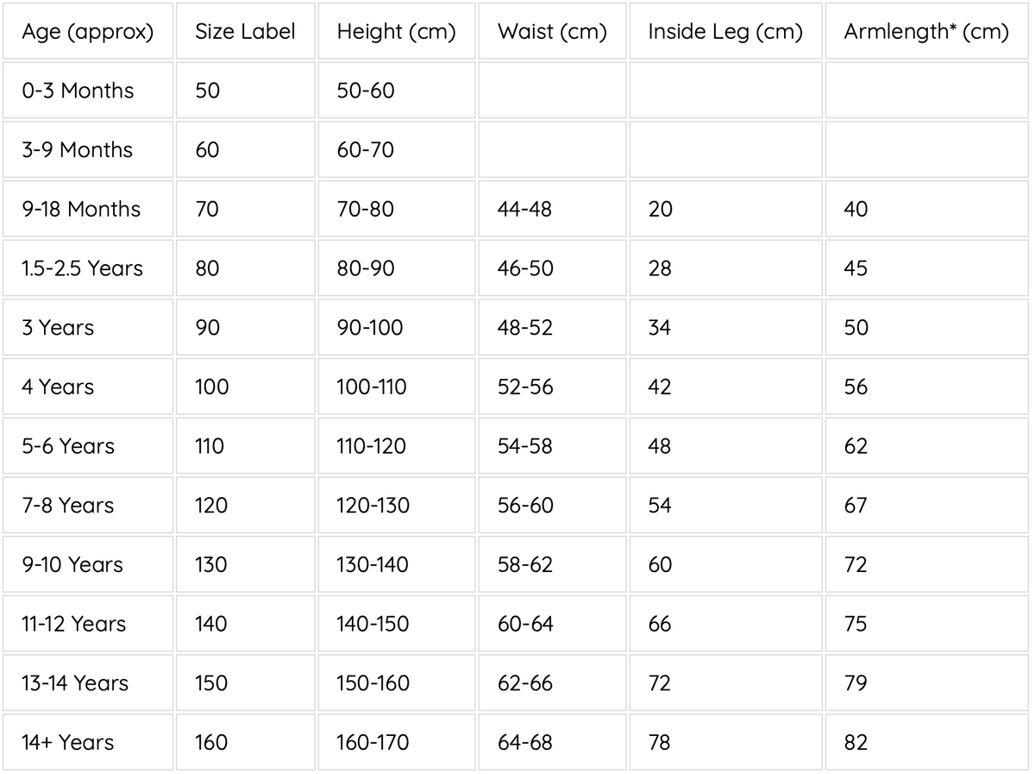Select size label 100 cell
The height and width of the screenshot is (774, 1035).
coord(245,387)
